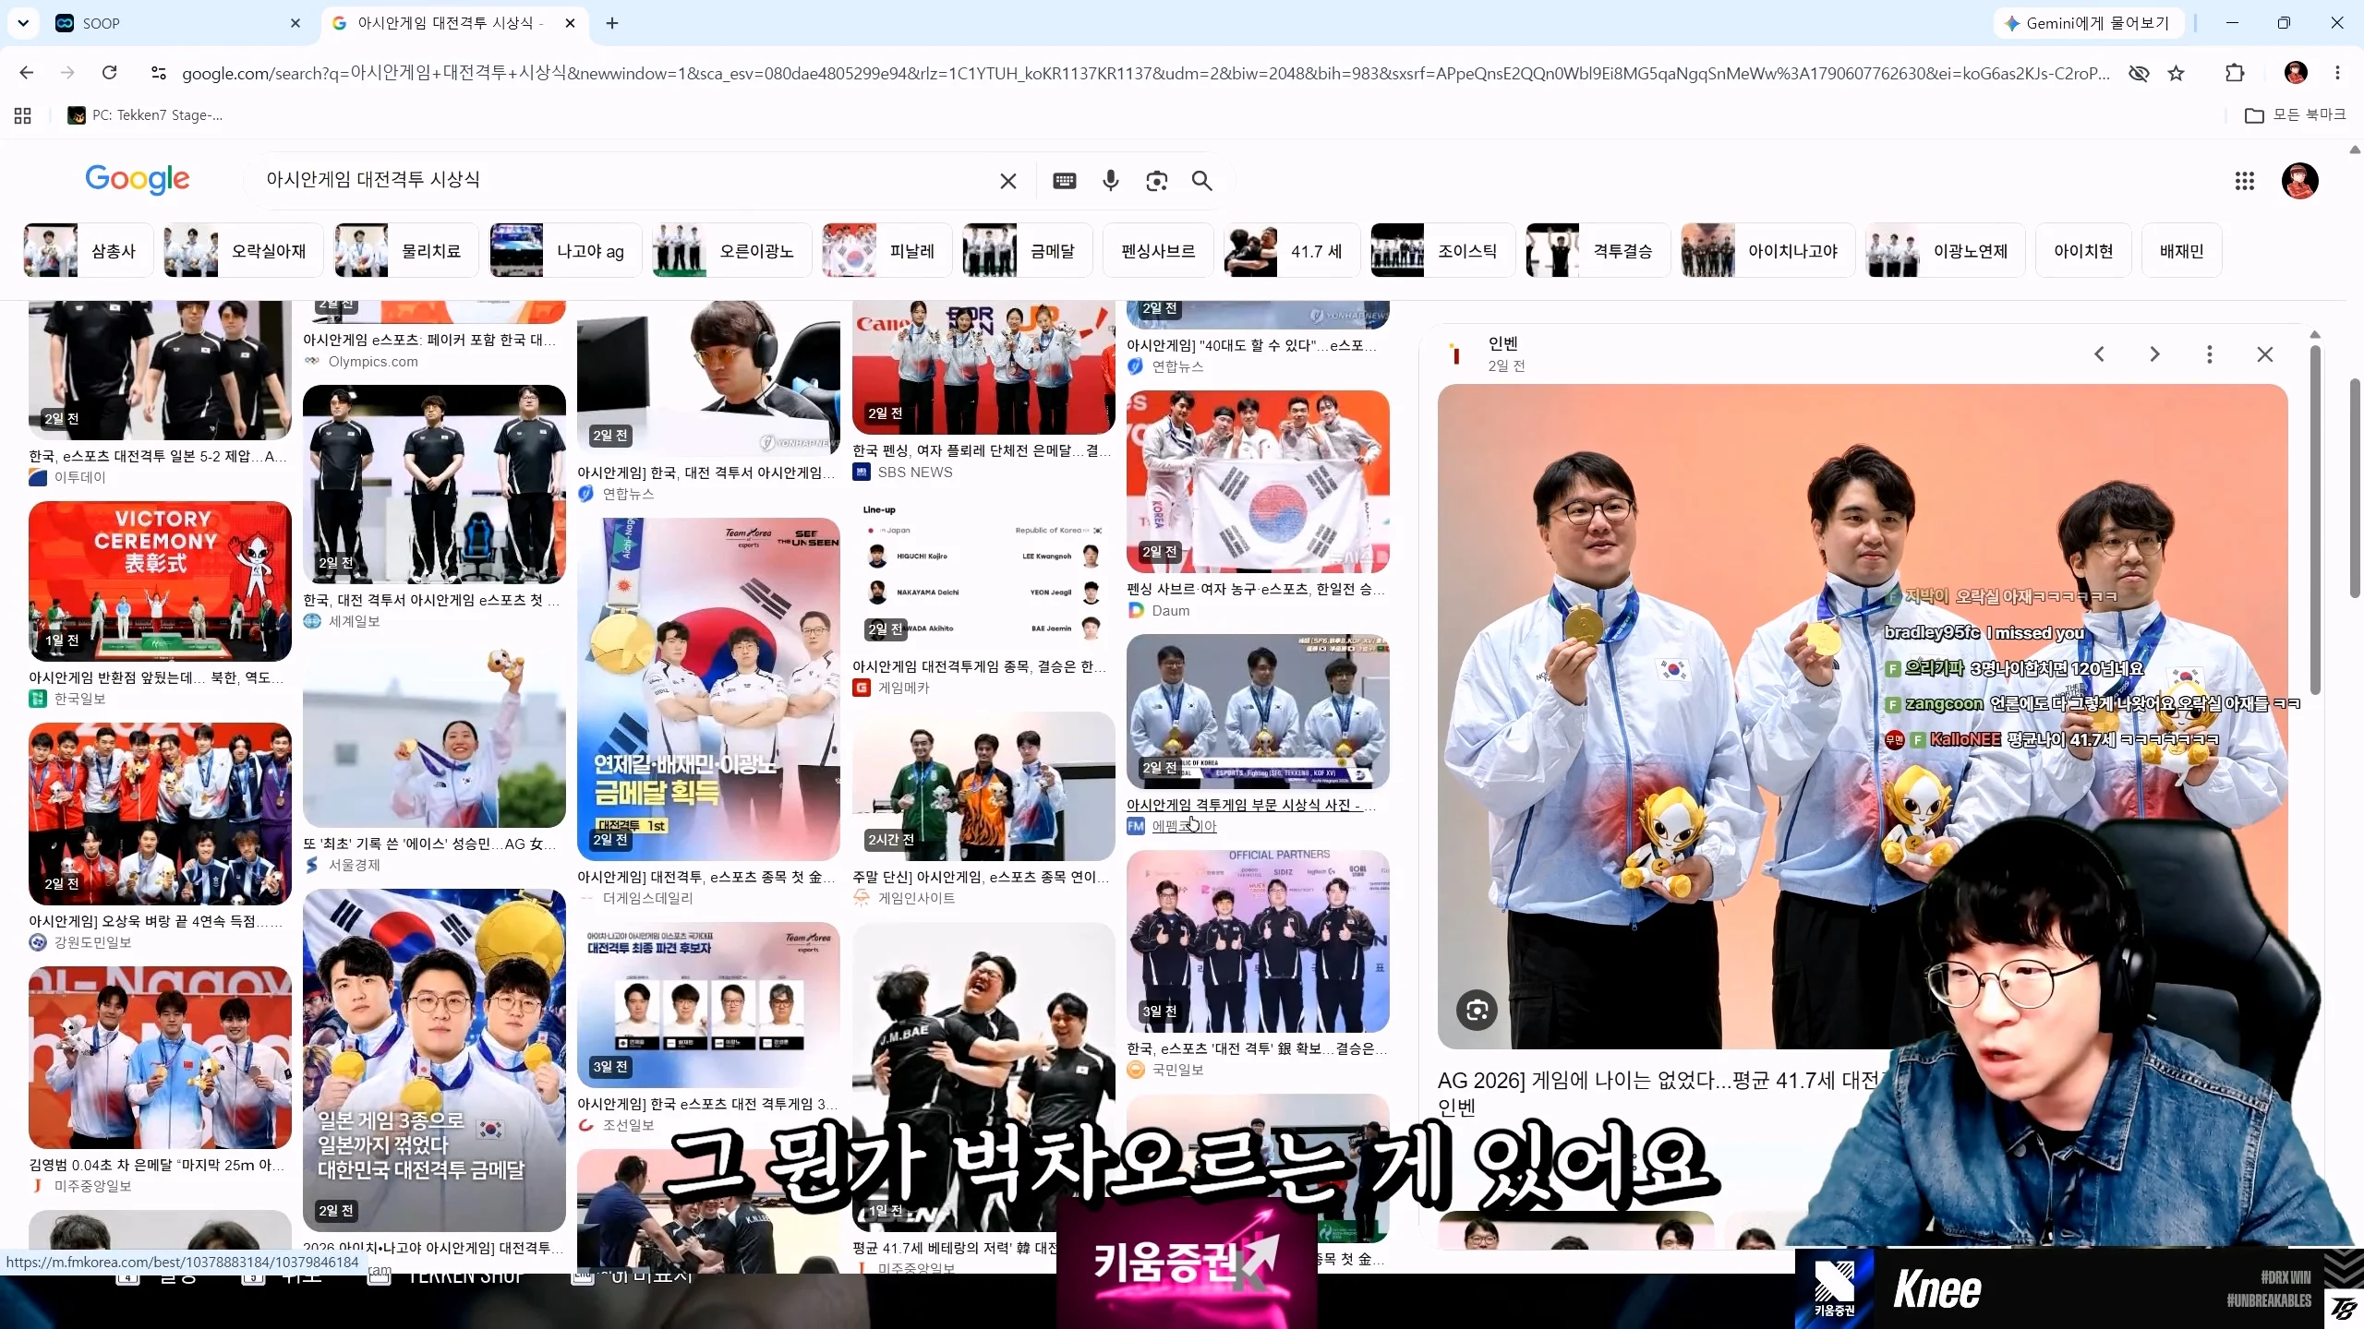Screen dimensions: 2364x1329
Task: Click the search query input field
Action: pyautogui.click(x=628, y=180)
